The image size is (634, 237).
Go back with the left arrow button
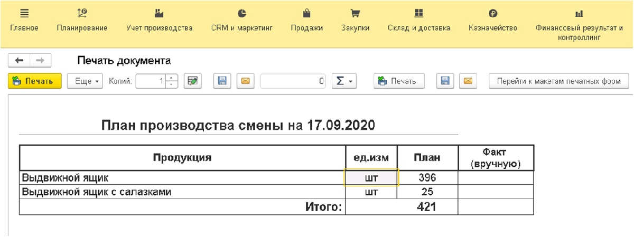(x=20, y=60)
